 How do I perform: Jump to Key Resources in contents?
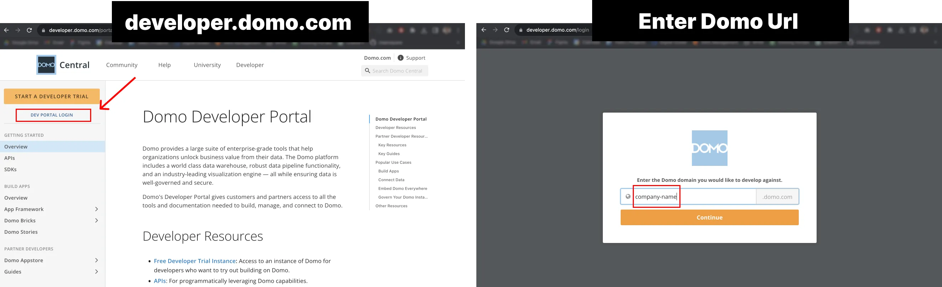pyautogui.click(x=392, y=145)
